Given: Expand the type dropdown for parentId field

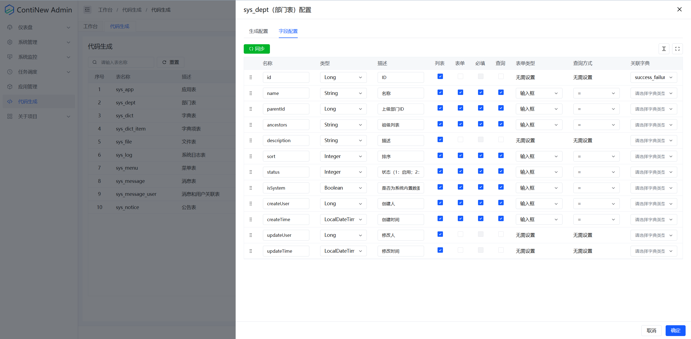Looking at the screenshot, I should click(x=360, y=109).
